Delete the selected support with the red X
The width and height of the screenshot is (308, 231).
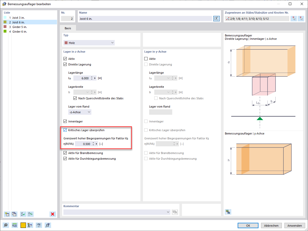tap(53, 214)
